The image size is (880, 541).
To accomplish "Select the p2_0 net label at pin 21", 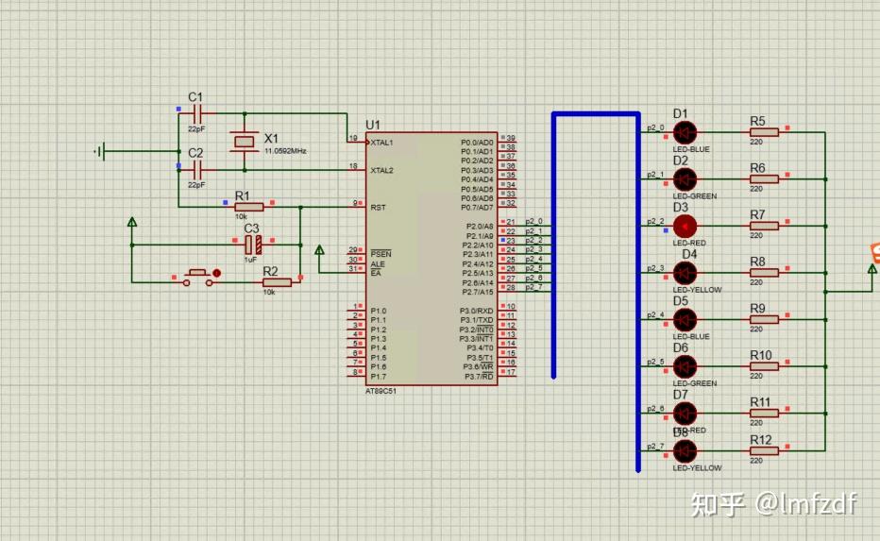I will [533, 221].
